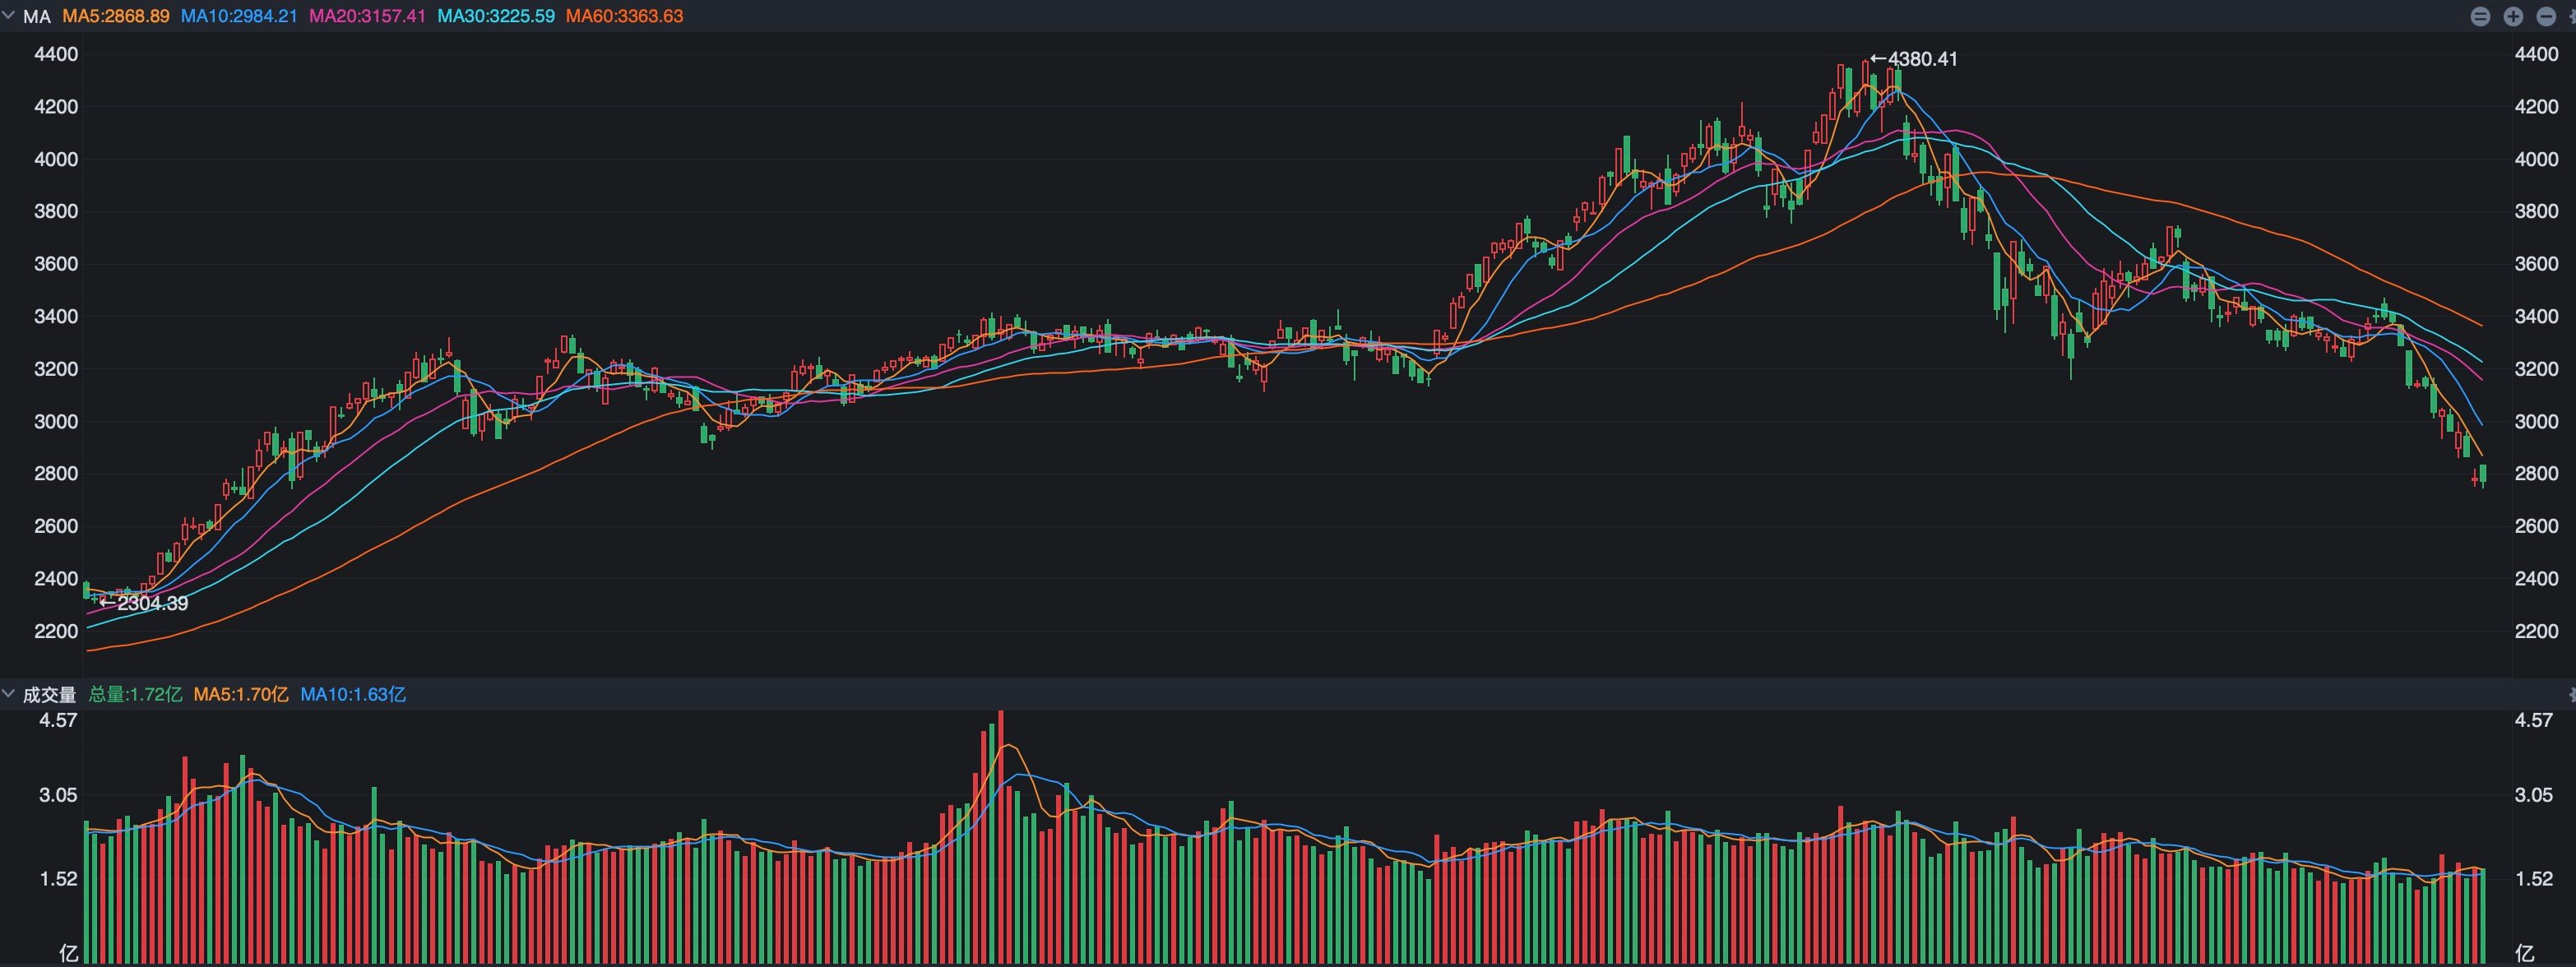This screenshot has height=967, width=2576.
Task: Click the 成交量 indicator name label
Action: [49, 694]
